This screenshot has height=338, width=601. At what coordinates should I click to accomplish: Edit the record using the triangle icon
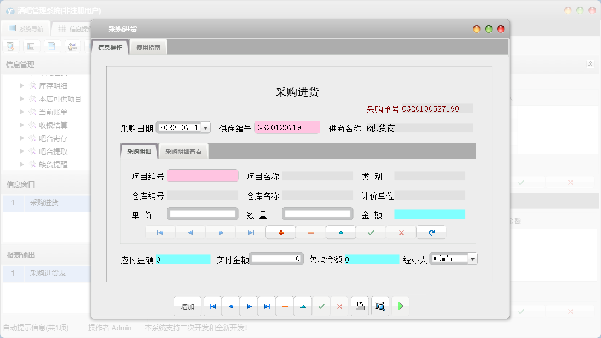point(303,306)
